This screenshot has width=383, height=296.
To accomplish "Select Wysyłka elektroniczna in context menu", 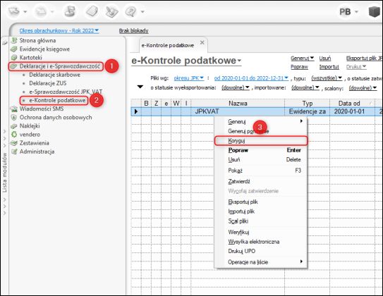I will [253, 242].
